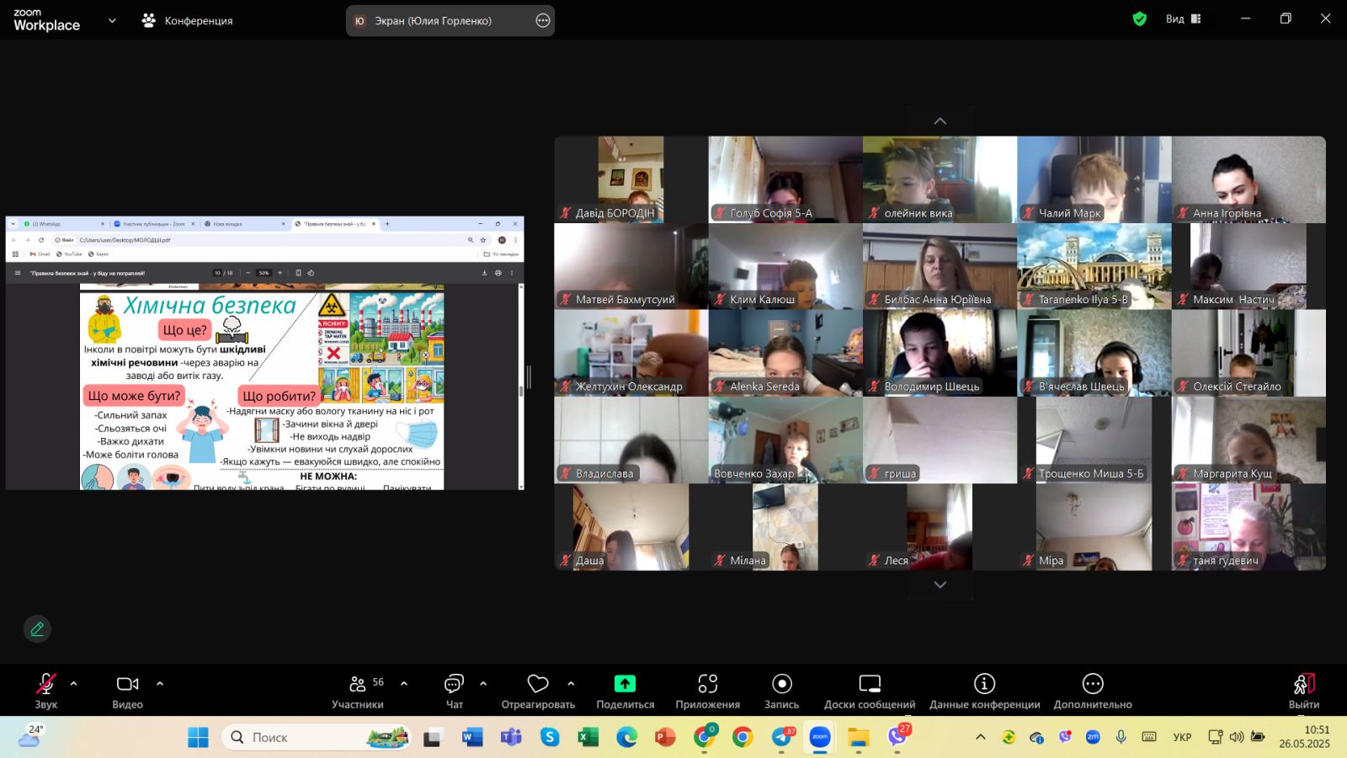
Task: Show next gallery page with down chevron
Action: (940, 585)
